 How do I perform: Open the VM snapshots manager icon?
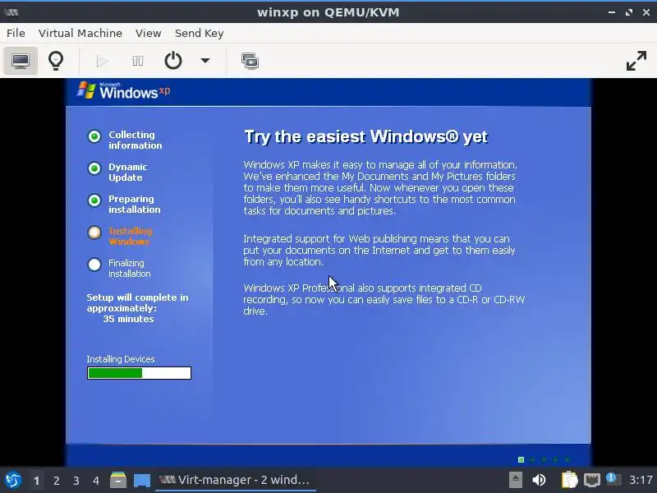[250, 61]
